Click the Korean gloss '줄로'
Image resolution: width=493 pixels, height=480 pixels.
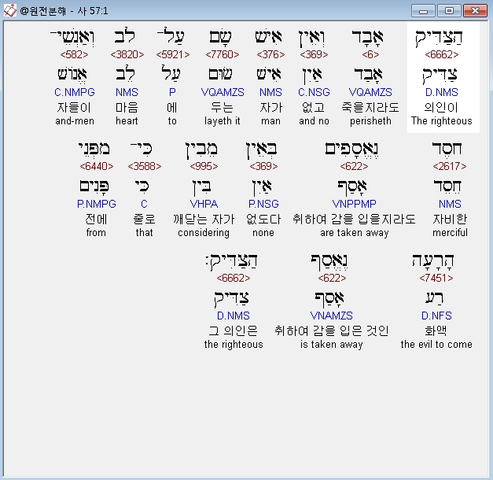tap(145, 220)
